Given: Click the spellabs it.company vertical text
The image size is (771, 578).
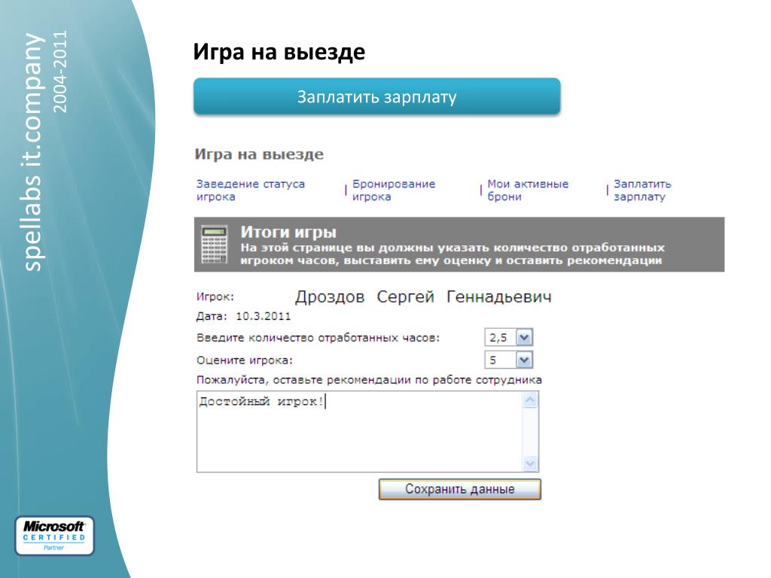Looking at the screenshot, I should point(32,151).
